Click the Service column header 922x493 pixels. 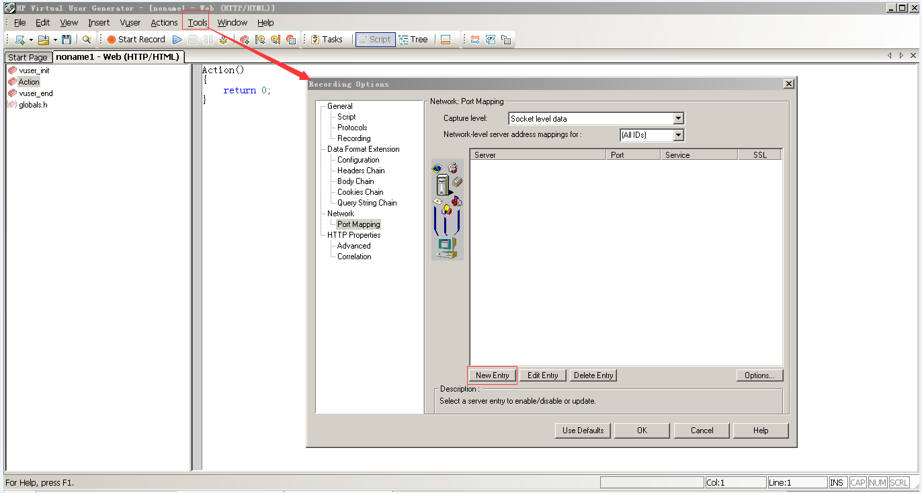(x=698, y=154)
